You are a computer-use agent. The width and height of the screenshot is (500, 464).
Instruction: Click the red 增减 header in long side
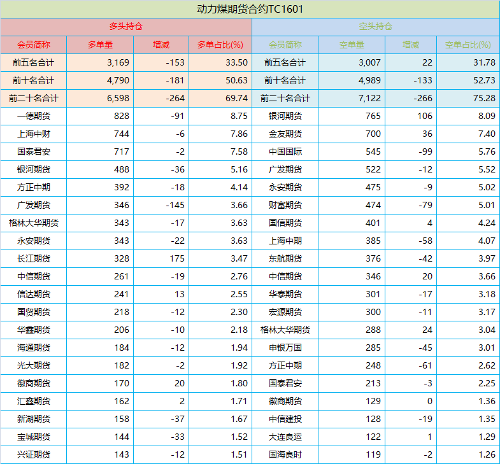(161, 45)
